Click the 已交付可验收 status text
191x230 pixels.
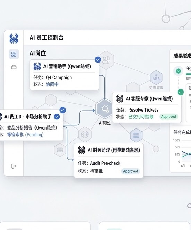141,117
